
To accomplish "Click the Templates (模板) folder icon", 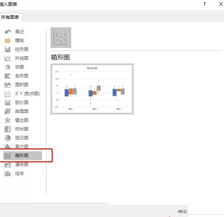I will [8, 41].
